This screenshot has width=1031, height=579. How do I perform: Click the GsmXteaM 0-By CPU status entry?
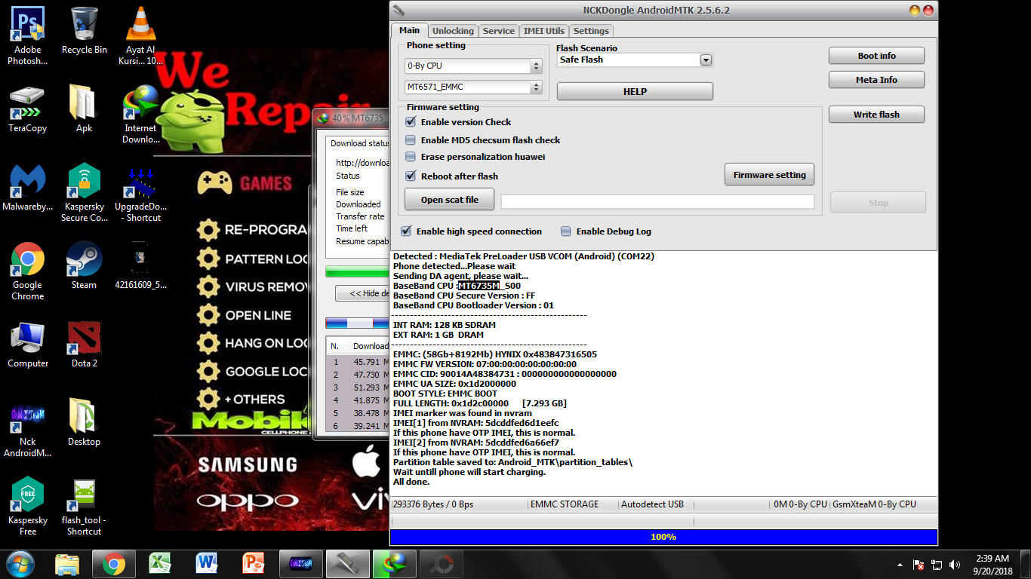874,504
